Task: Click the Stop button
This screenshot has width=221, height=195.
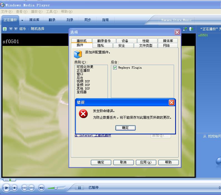Action: (x=14, y=188)
